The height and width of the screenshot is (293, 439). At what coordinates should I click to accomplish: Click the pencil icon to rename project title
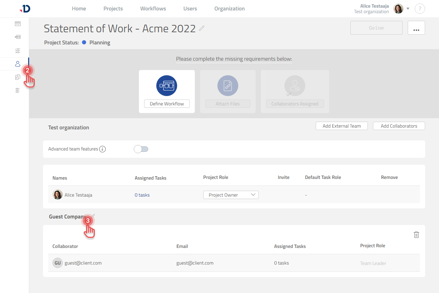click(x=202, y=28)
